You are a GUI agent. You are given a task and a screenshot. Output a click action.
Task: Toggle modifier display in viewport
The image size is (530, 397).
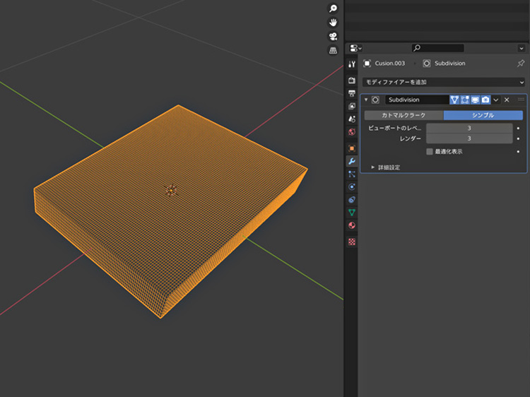(476, 100)
